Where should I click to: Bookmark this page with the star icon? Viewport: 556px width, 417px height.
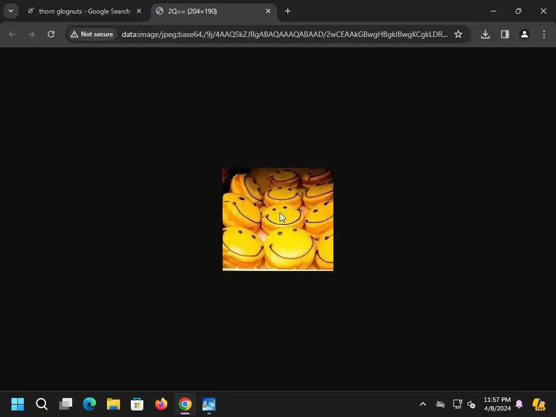click(x=458, y=34)
